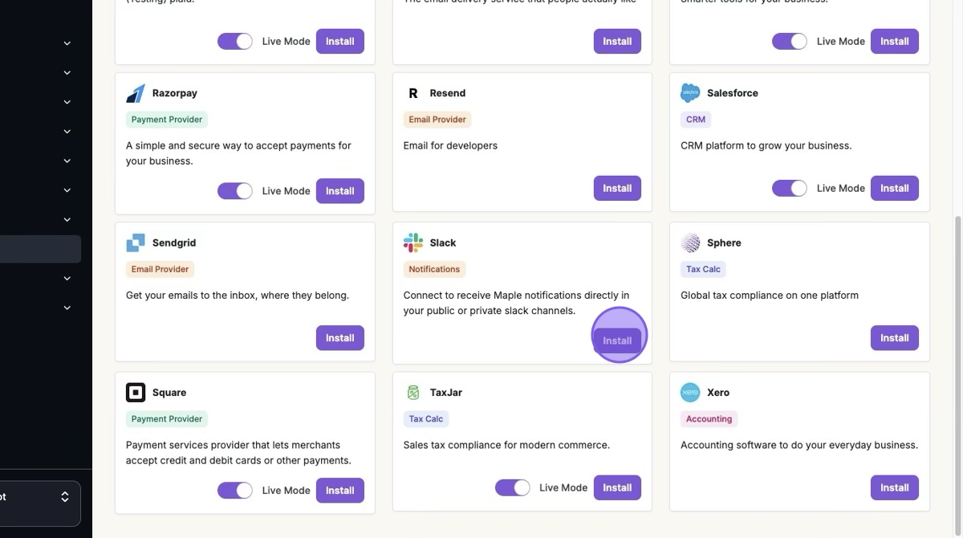
Task: Disable Live Mode on the Salesforce card
Action: 790,188
